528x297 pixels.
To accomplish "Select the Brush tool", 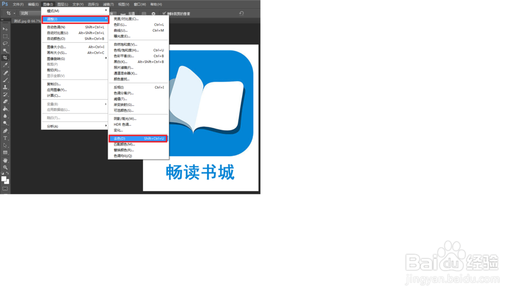I will [5, 80].
